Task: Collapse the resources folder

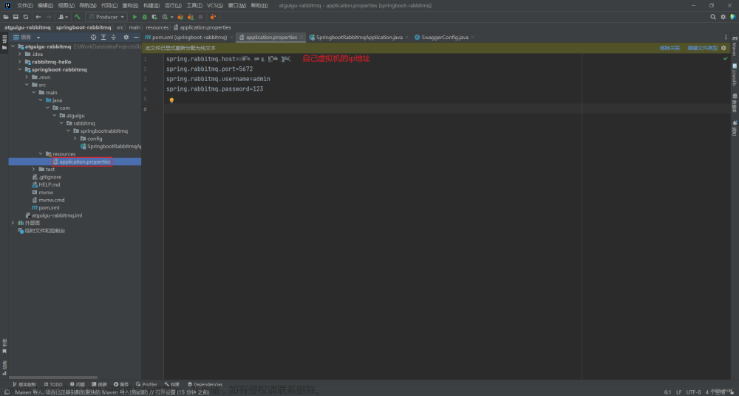Action: pos(41,154)
